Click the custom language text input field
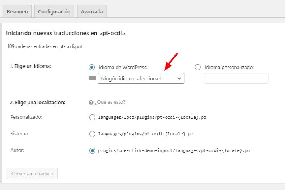 pyautogui.click(x=236, y=78)
